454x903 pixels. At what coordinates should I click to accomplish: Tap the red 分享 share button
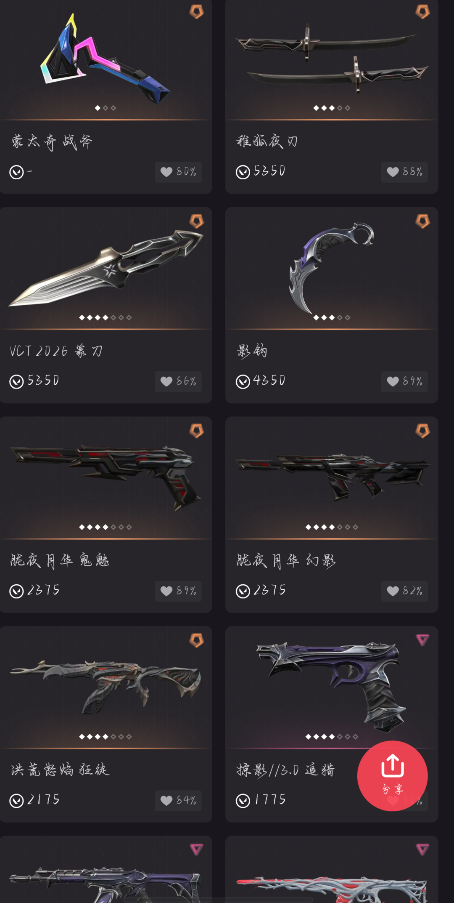click(392, 775)
